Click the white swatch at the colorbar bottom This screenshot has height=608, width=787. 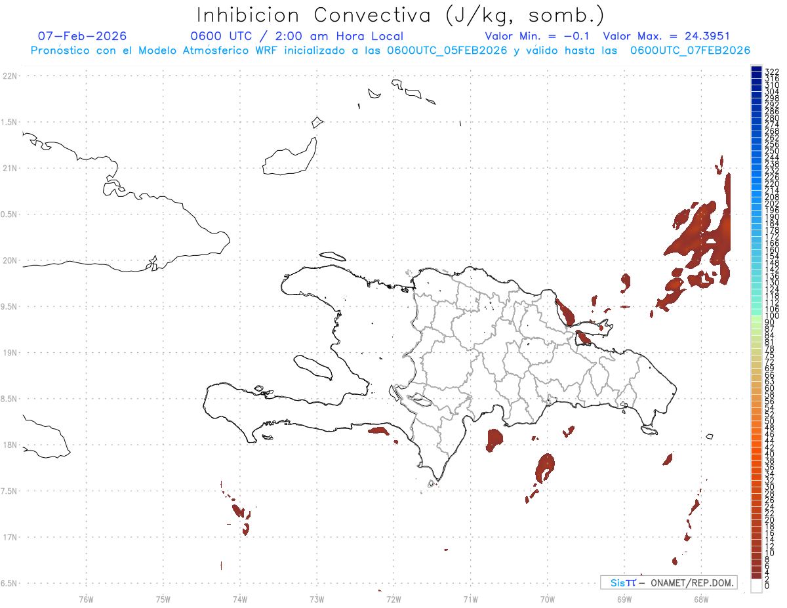[x=756, y=586]
